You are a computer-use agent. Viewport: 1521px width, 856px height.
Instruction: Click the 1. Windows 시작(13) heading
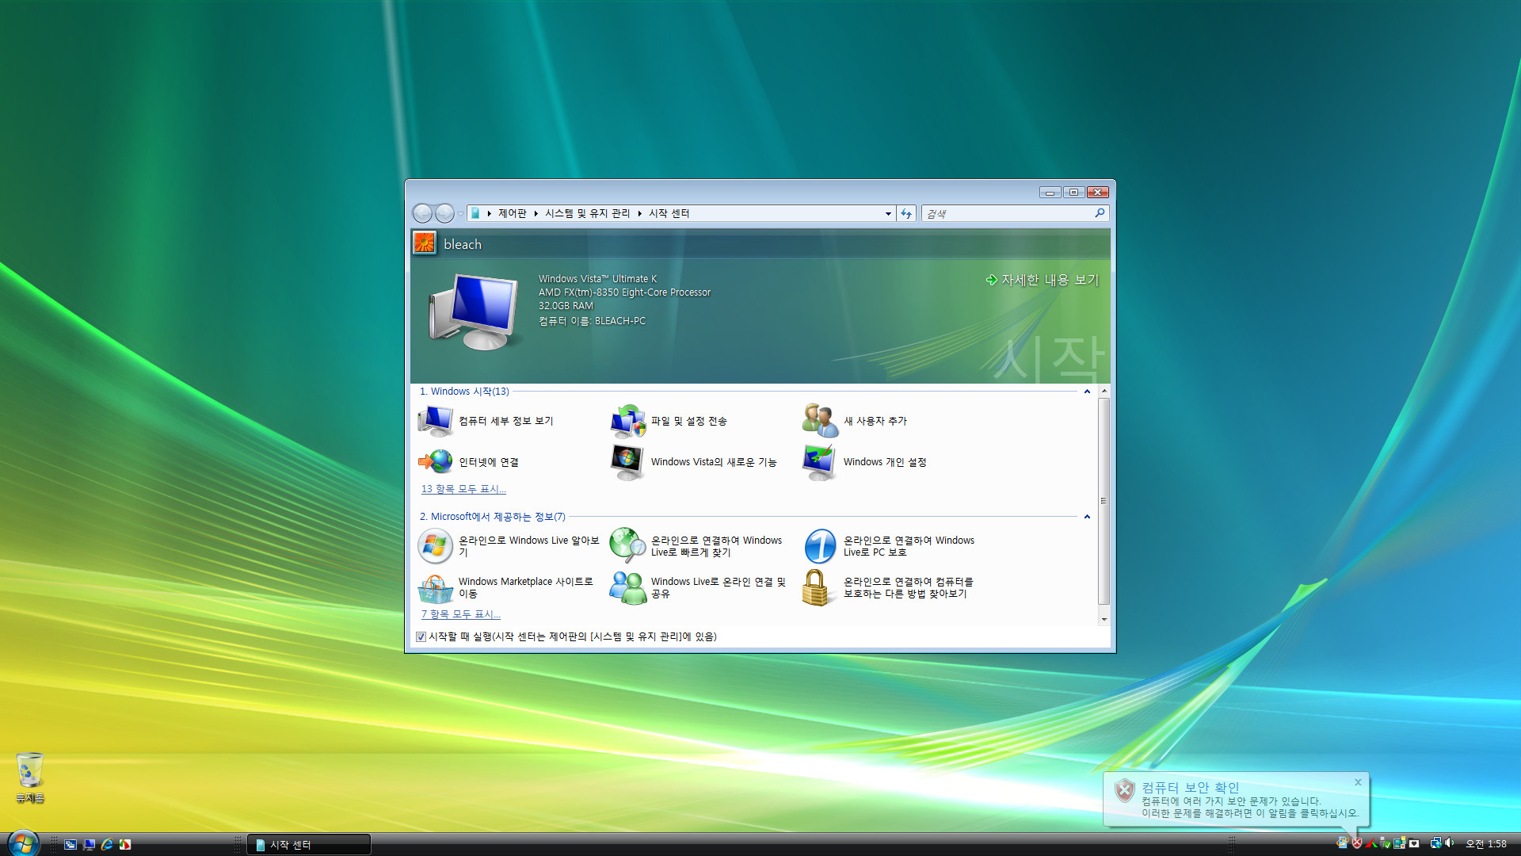(x=464, y=392)
